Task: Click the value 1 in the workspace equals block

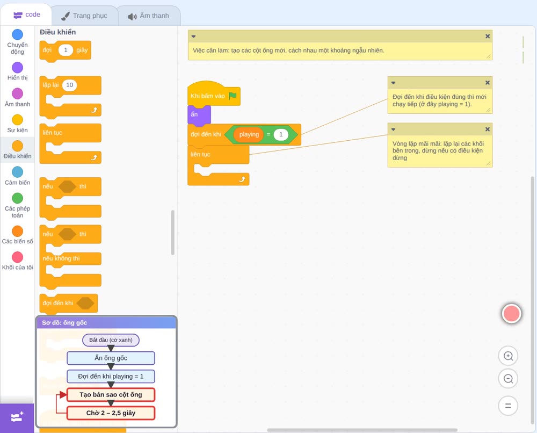Action: [281, 134]
